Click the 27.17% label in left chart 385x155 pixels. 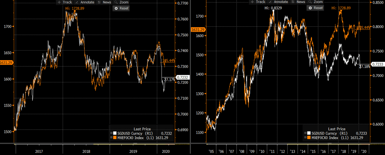coord(169,80)
